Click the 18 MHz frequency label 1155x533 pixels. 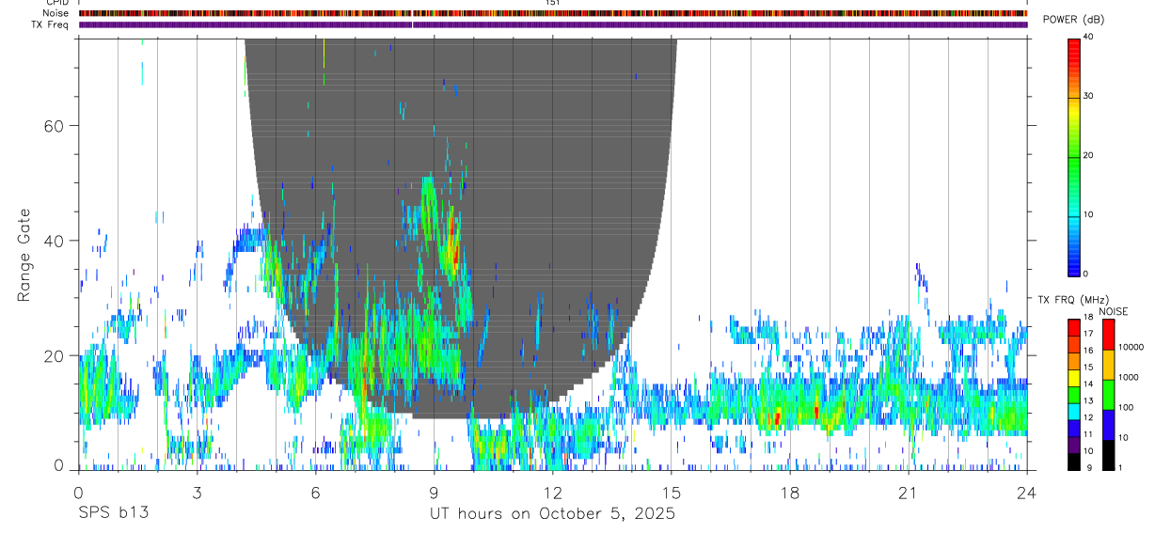pyautogui.click(x=1088, y=317)
